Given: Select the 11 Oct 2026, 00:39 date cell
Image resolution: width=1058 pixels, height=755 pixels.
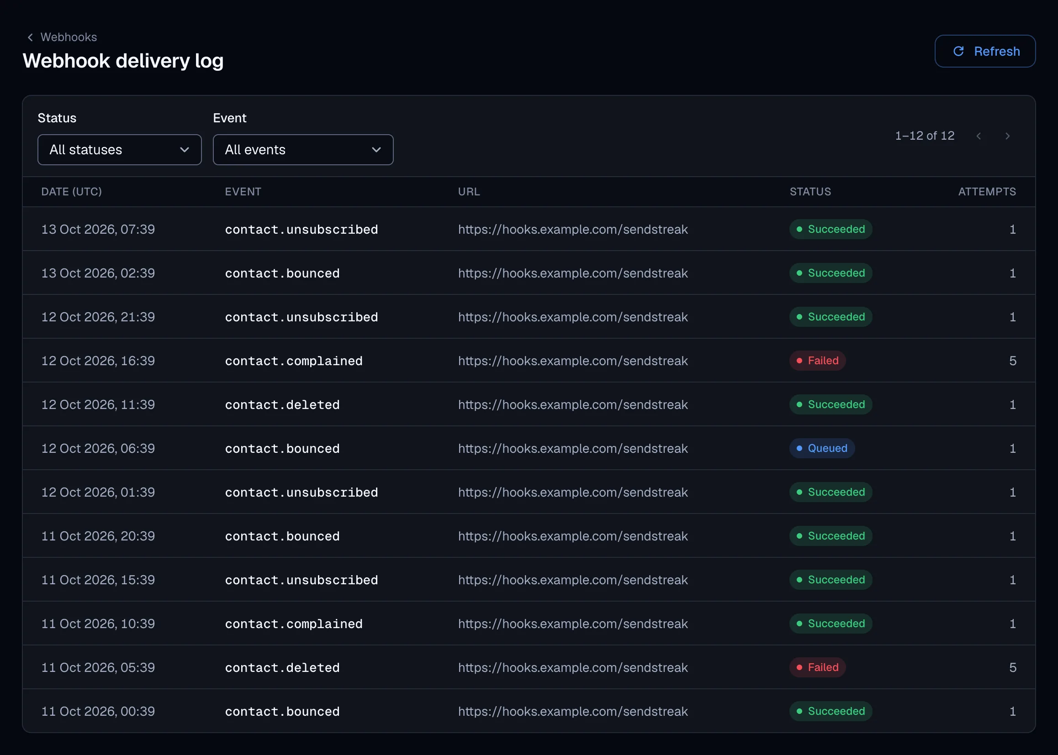Looking at the screenshot, I should pyautogui.click(x=98, y=711).
